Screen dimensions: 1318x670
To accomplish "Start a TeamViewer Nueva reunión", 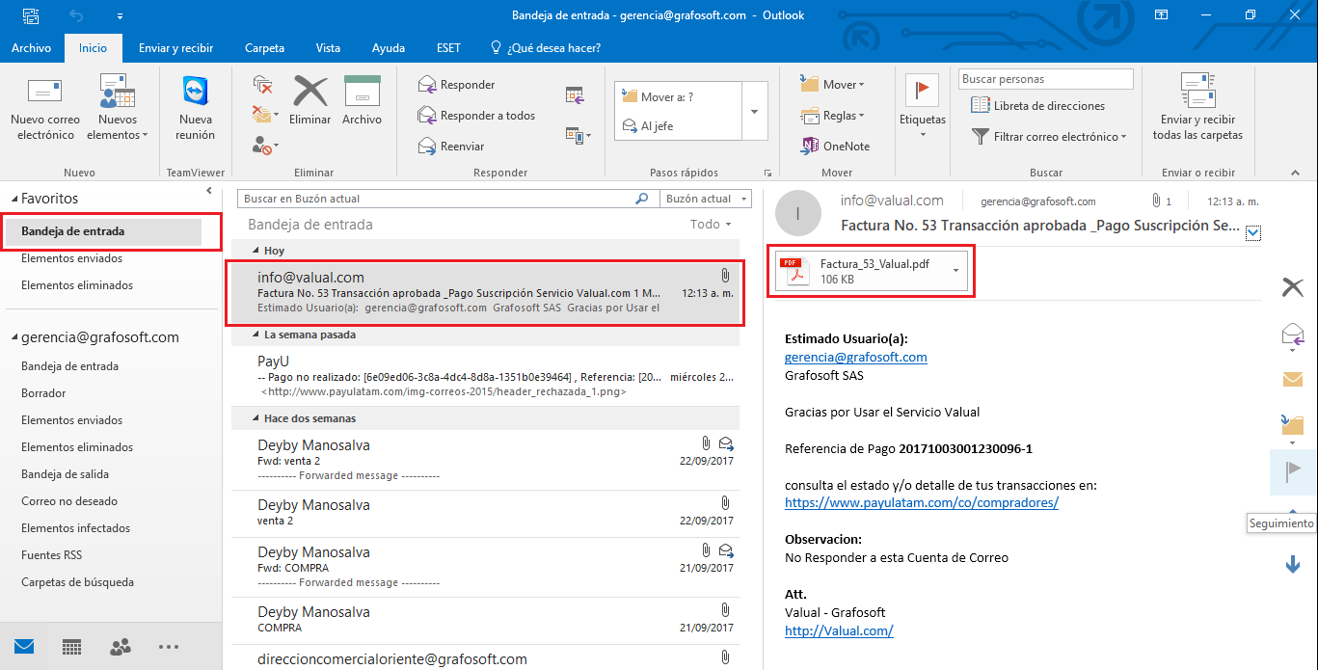I will 196,92.
